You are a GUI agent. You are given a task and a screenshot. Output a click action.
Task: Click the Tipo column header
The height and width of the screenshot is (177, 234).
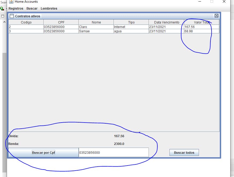(131, 22)
